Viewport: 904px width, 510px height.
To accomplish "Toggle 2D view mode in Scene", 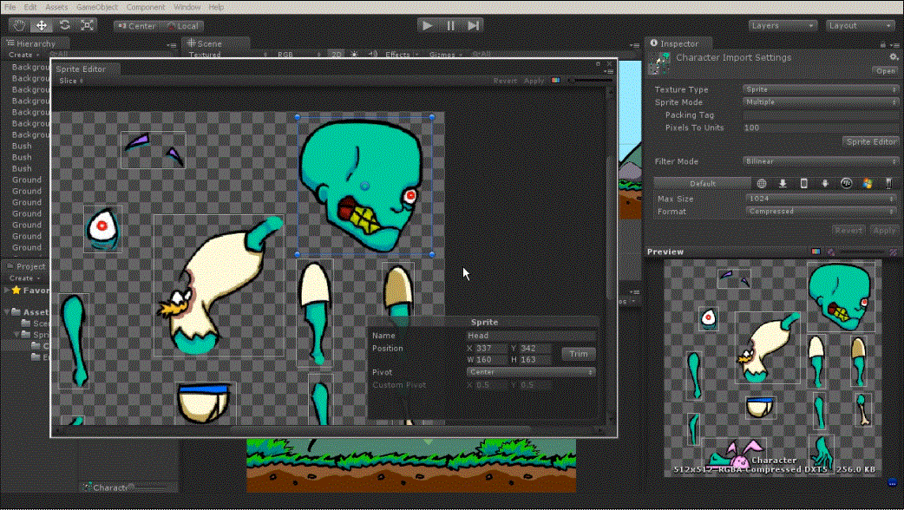I will click(x=336, y=54).
